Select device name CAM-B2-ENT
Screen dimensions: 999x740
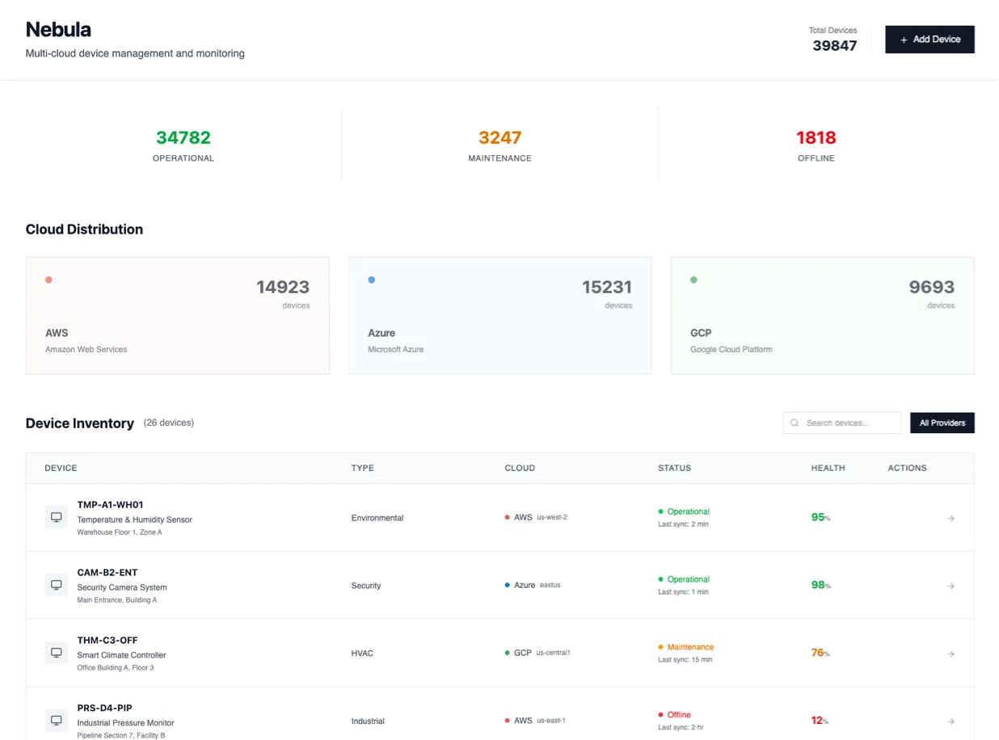pos(107,573)
